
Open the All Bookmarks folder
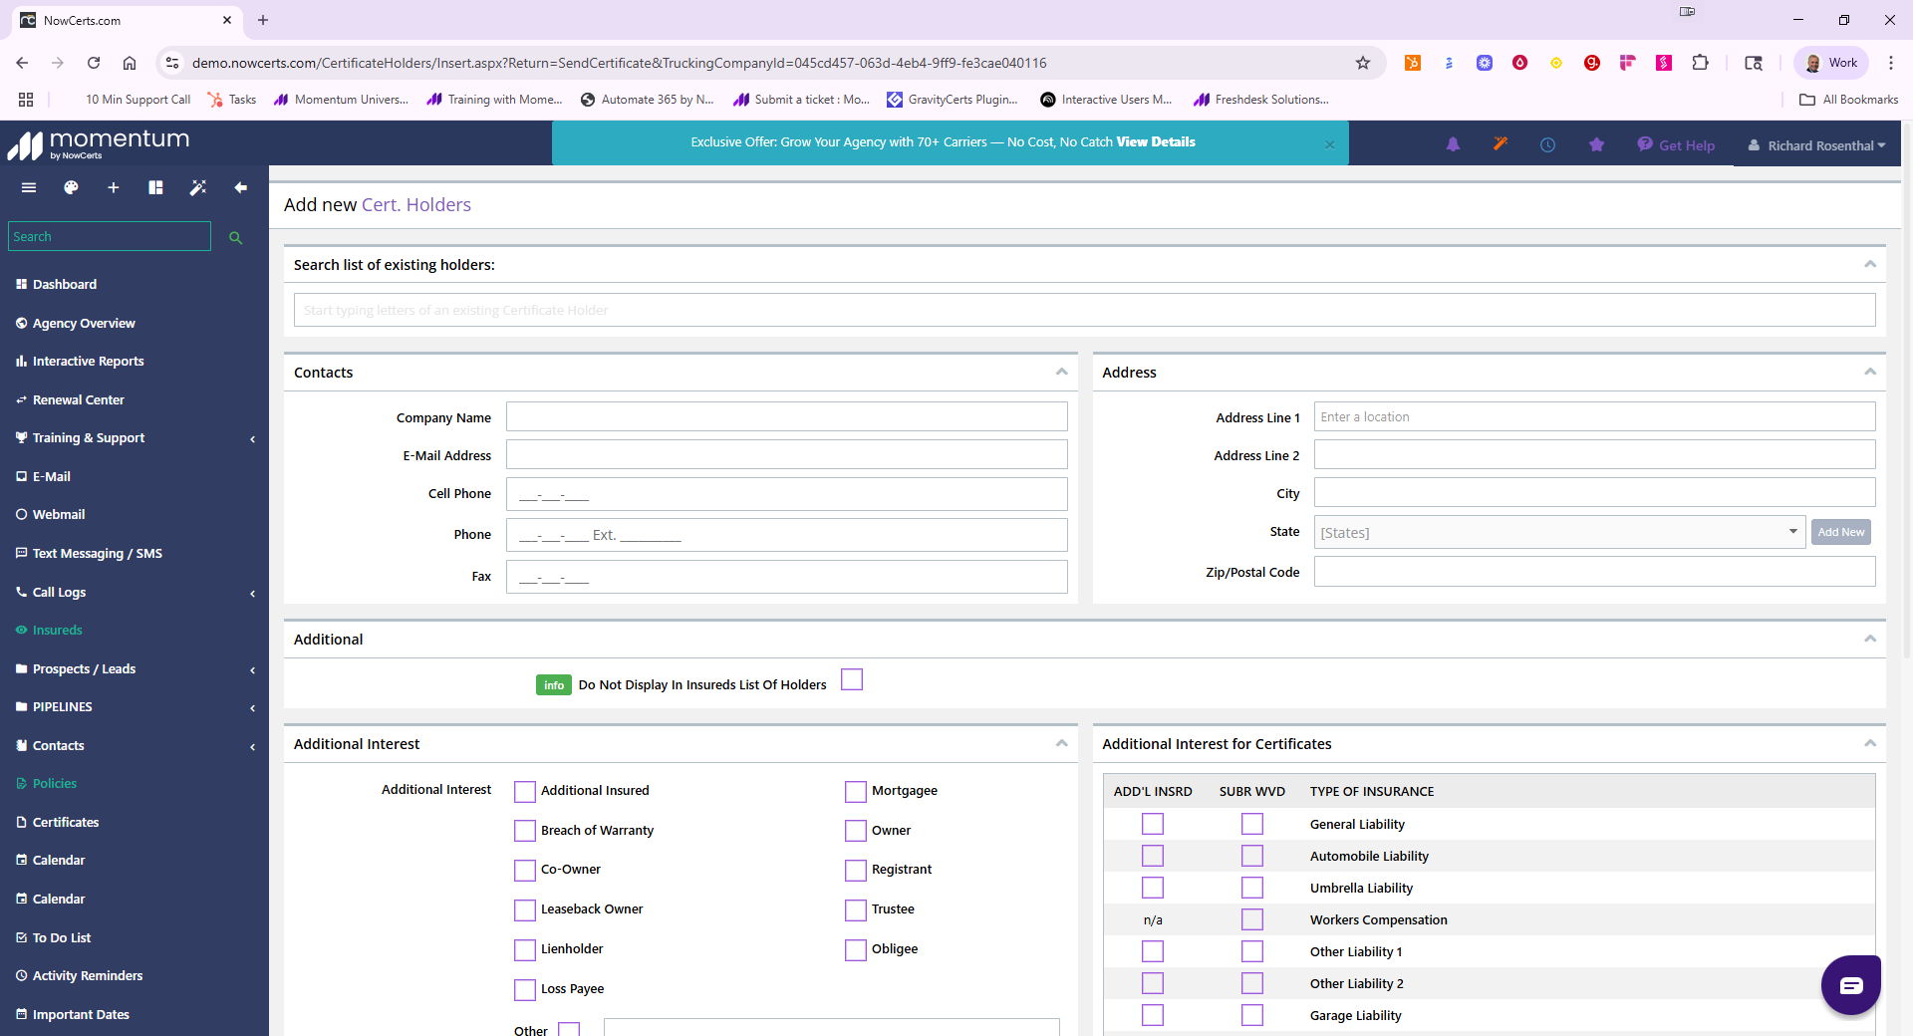(x=1848, y=100)
